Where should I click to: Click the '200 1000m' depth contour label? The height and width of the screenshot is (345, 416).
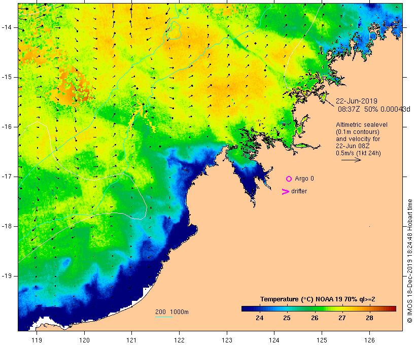[x=172, y=312]
